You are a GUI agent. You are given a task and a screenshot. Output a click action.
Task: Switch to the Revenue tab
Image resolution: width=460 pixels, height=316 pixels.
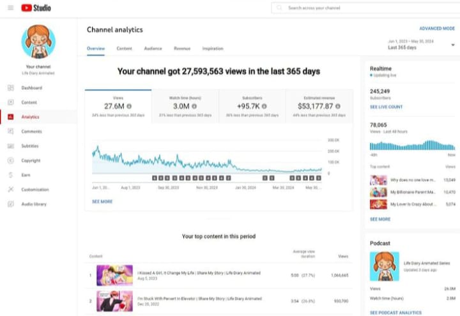(x=182, y=49)
